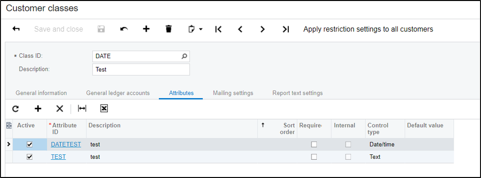Click the undo arrow icon
481x178 pixels.
(124, 29)
